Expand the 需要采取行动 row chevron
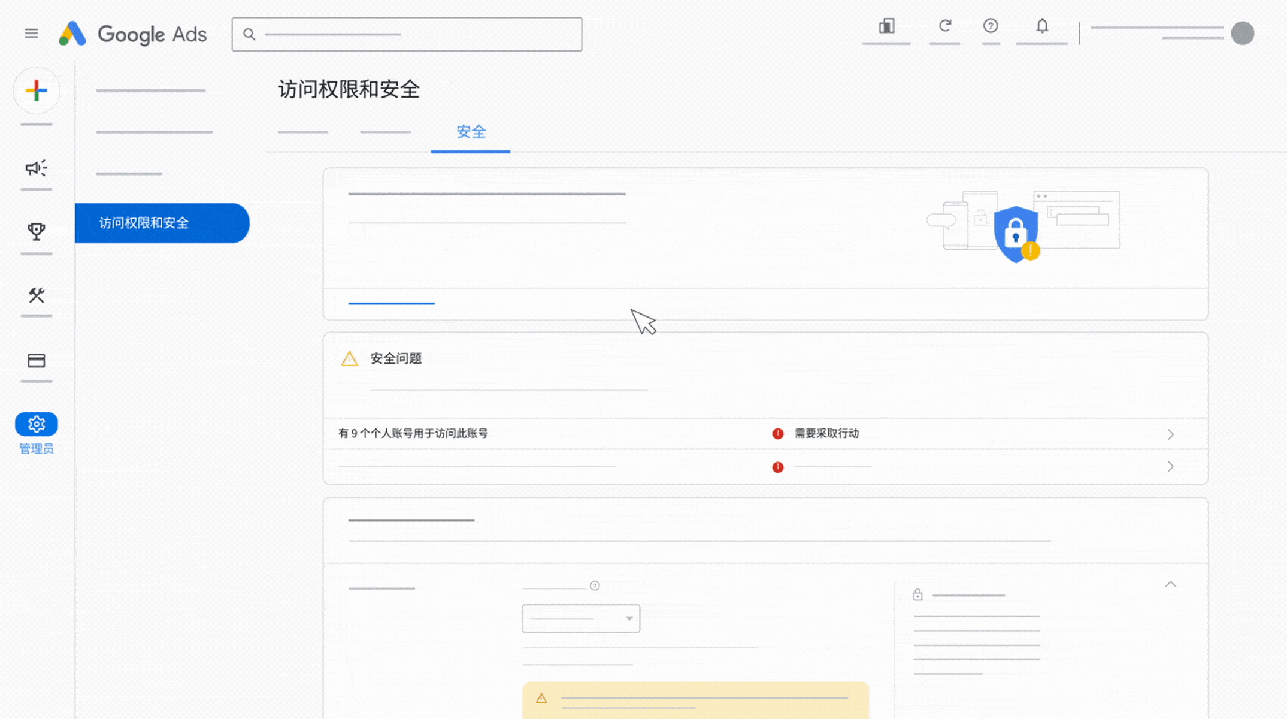The height and width of the screenshot is (719, 1287). click(x=1170, y=434)
